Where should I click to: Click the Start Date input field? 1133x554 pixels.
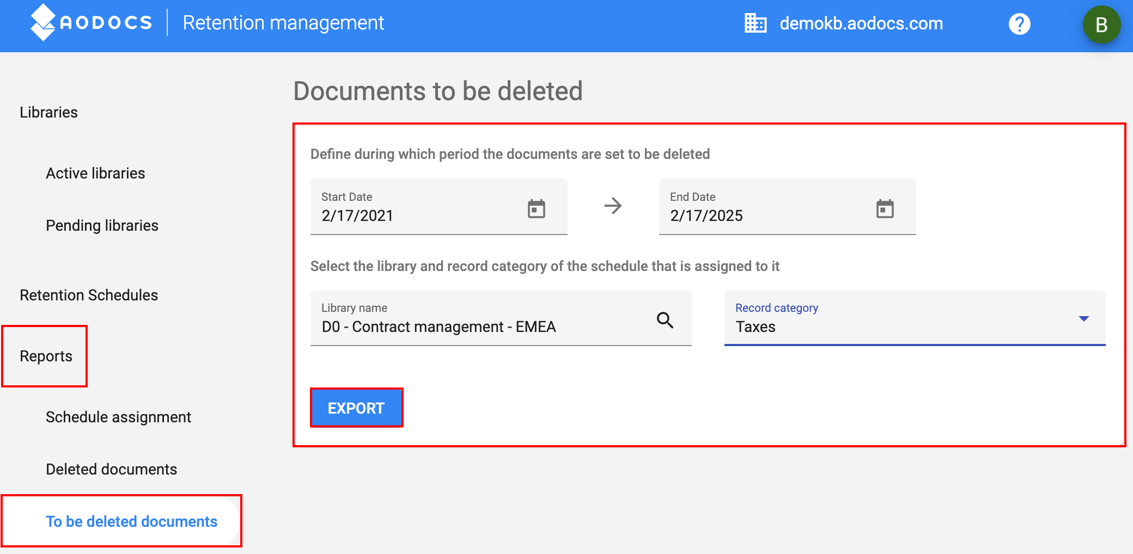439,207
